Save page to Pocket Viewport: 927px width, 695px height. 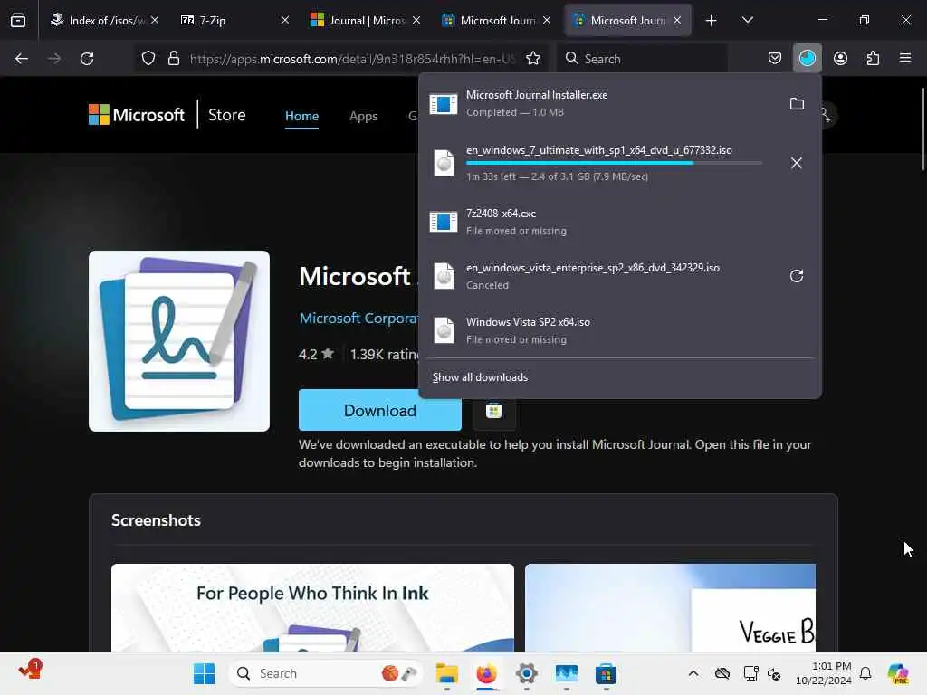tap(775, 59)
